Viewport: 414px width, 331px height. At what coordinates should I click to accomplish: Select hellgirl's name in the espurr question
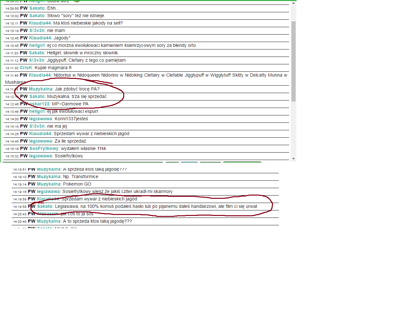pos(37,112)
